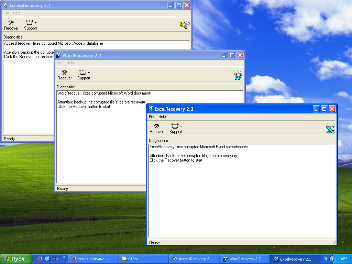Click Support icon in AccessRecovery toolbar
This screenshot has width=352, height=264.
29,23
